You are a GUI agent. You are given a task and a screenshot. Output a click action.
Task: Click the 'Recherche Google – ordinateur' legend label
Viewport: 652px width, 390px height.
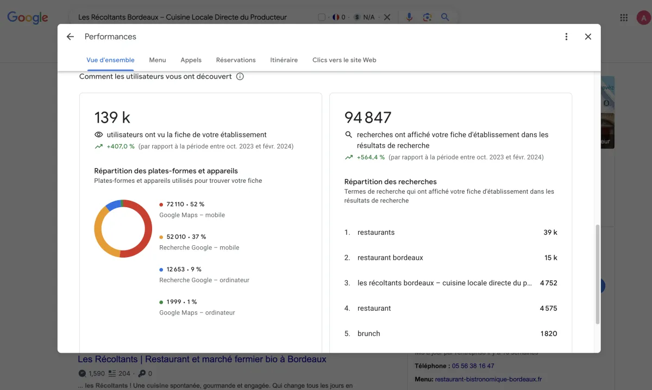(x=204, y=280)
